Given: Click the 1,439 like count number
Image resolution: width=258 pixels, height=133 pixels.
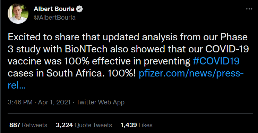Looking at the screenshot, I should [129, 125].
